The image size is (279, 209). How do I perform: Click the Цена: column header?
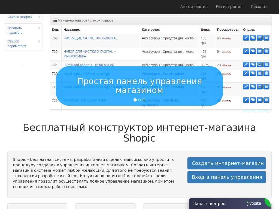(x=205, y=29)
